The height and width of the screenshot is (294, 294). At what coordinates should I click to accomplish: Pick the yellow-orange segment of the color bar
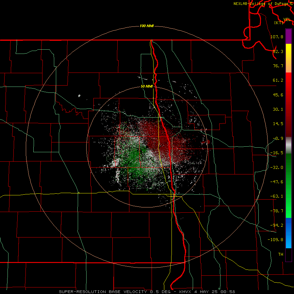point(288,58)
